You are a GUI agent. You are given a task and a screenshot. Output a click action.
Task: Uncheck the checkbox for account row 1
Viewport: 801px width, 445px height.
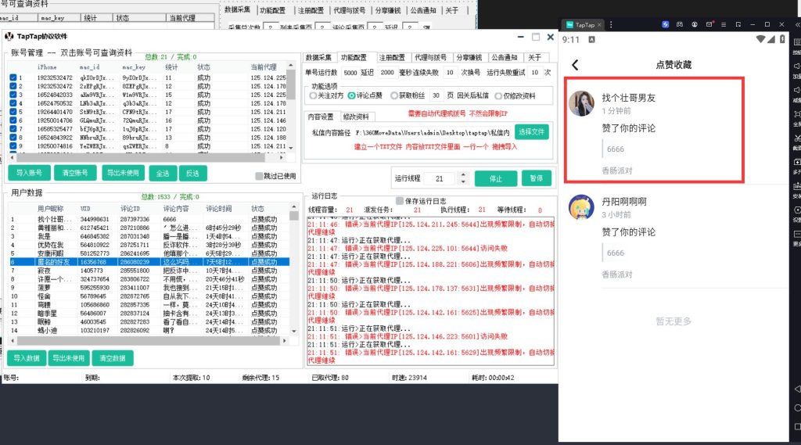point(13,78)
